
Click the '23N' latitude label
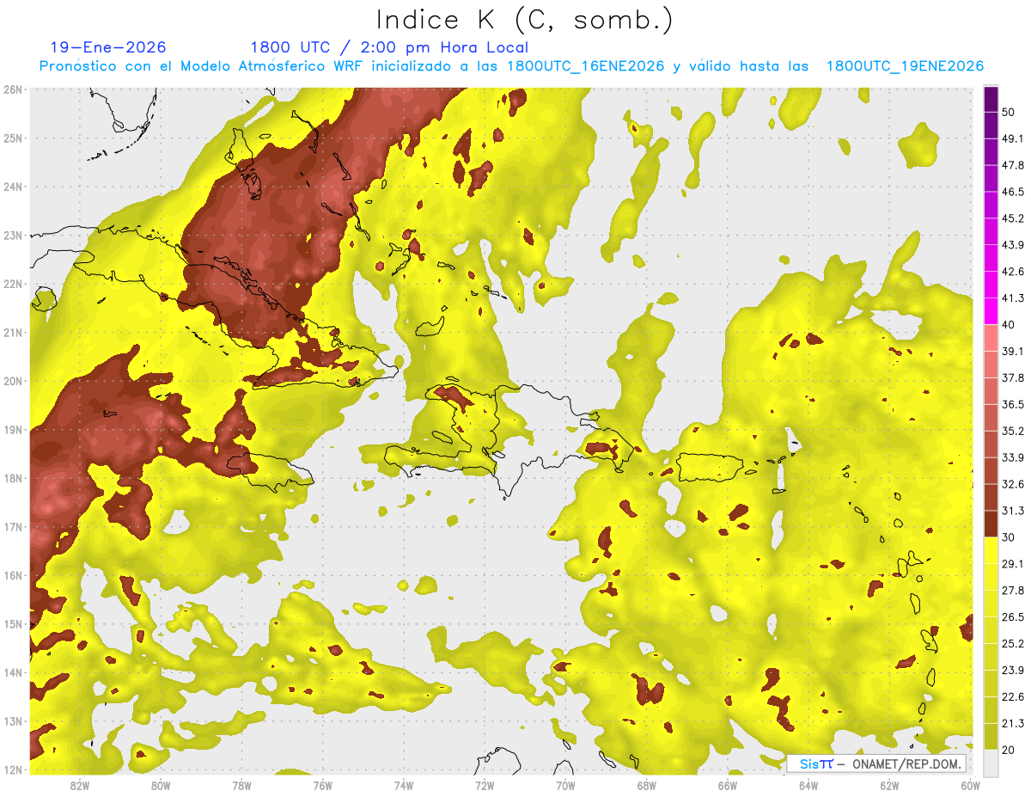click(13, 236)
